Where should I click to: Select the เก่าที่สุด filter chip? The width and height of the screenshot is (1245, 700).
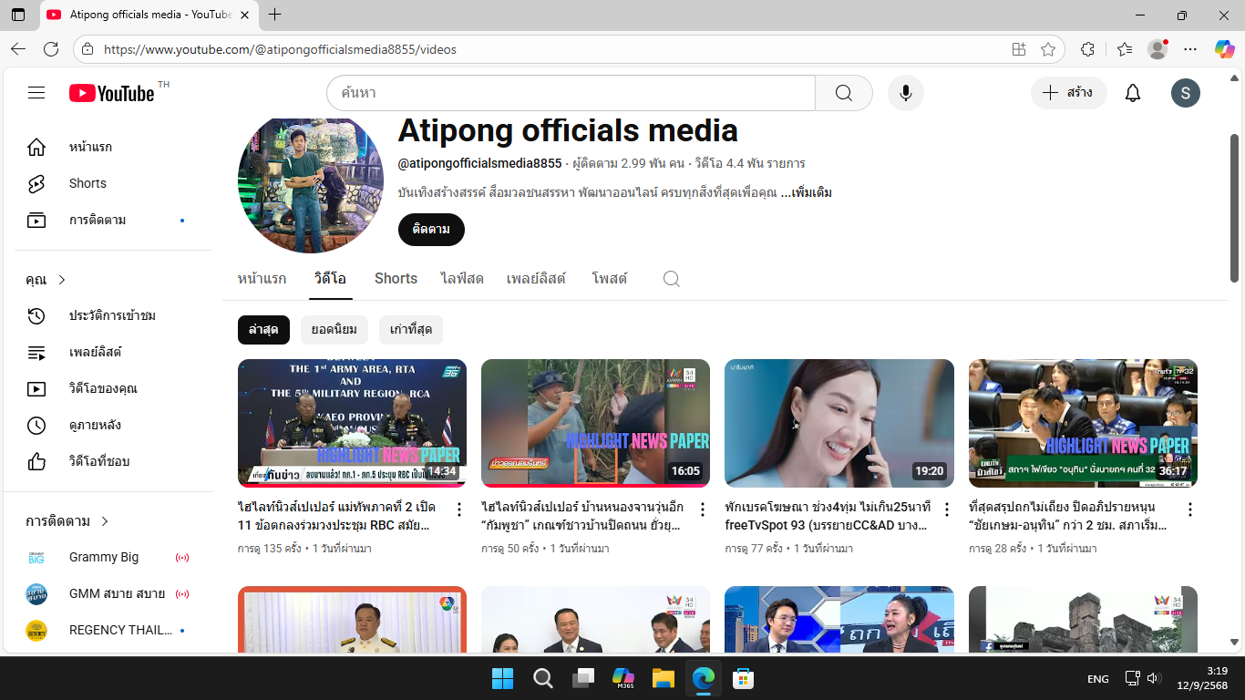tap(411, 330)
